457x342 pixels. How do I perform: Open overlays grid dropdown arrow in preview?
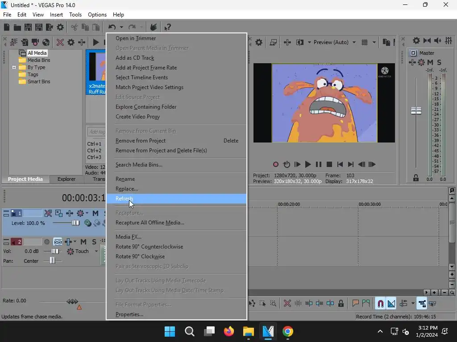point(374,42)
